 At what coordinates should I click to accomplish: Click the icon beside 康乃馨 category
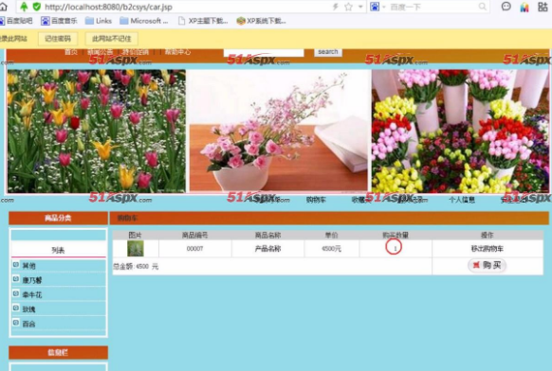(16, 279)
